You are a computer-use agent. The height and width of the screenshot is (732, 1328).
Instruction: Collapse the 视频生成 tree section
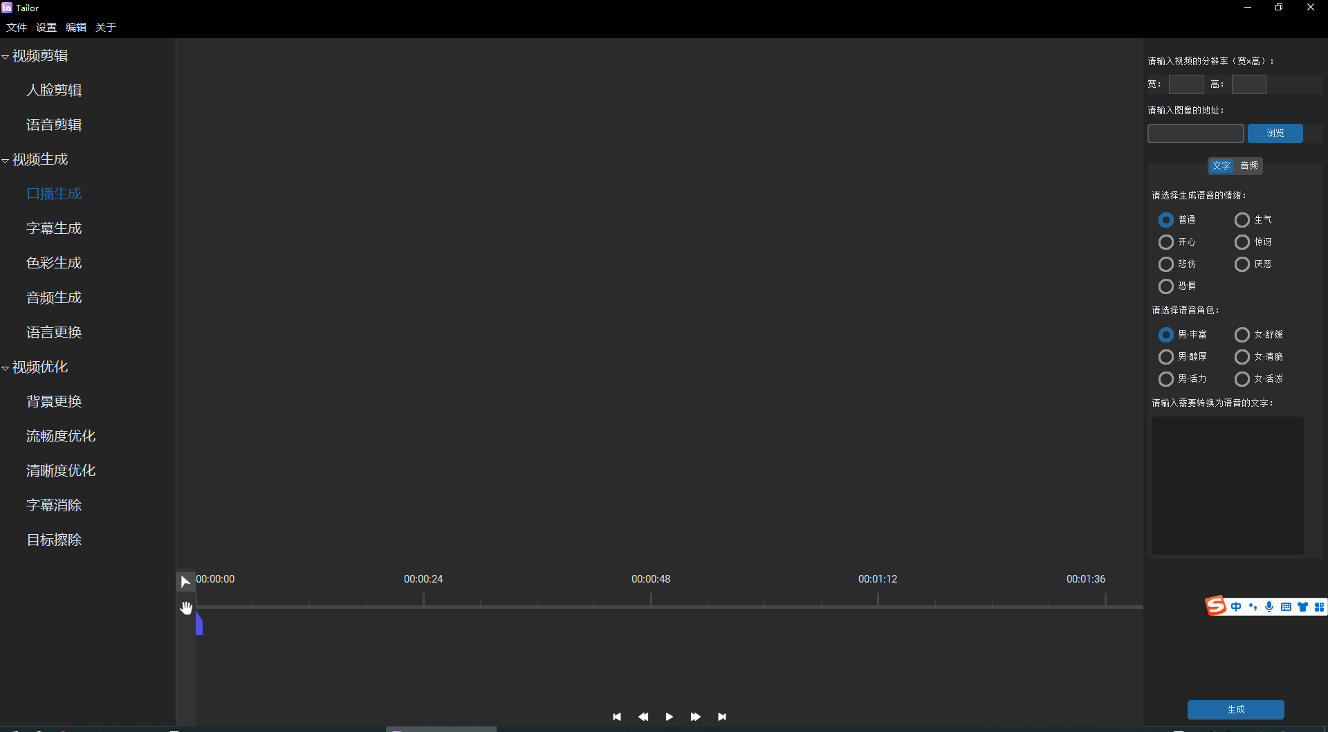[6, 161]
